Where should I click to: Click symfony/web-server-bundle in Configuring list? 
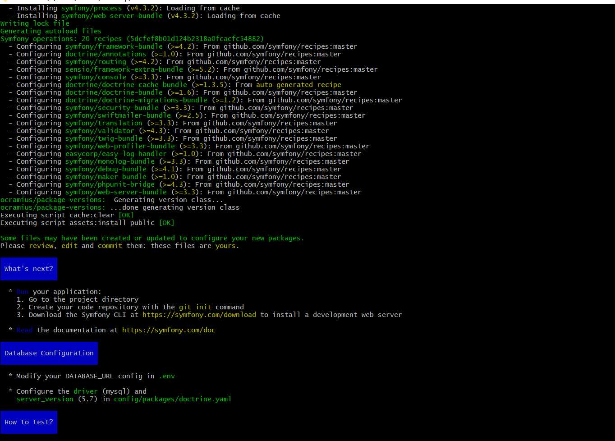pyautogui.click(x=116, y=192)
